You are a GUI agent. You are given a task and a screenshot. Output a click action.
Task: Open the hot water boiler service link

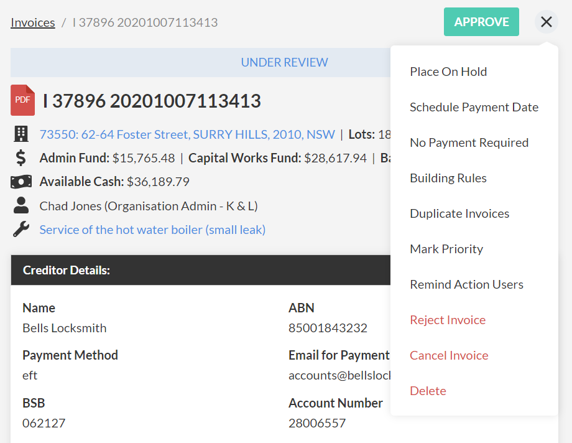click(x=152, y=230)
